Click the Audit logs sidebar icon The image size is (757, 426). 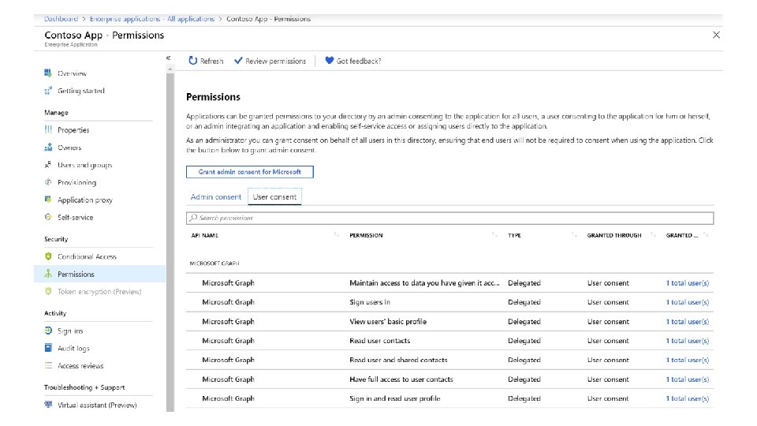pos(49,348)
